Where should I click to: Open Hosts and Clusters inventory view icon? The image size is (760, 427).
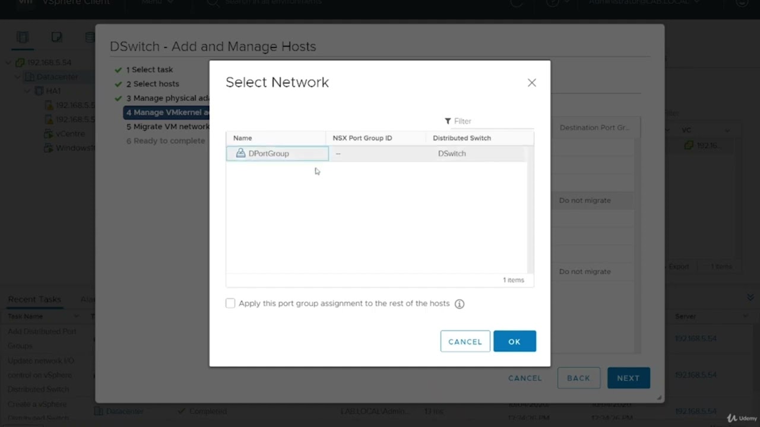23,37
